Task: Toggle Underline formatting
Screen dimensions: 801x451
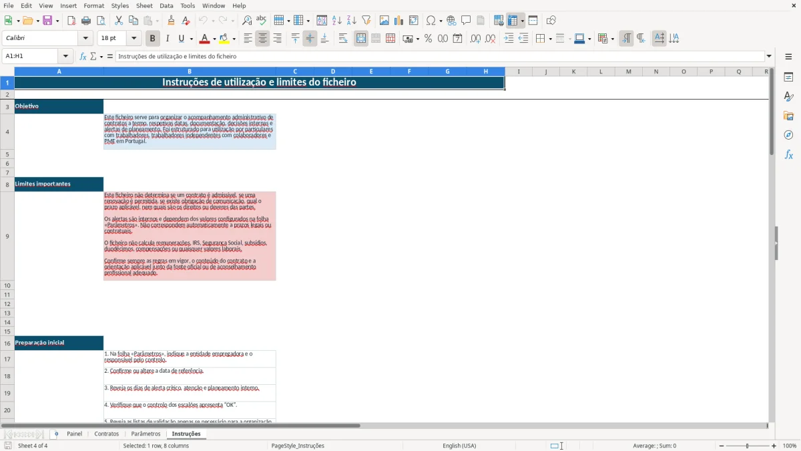Action: [181, 39]
